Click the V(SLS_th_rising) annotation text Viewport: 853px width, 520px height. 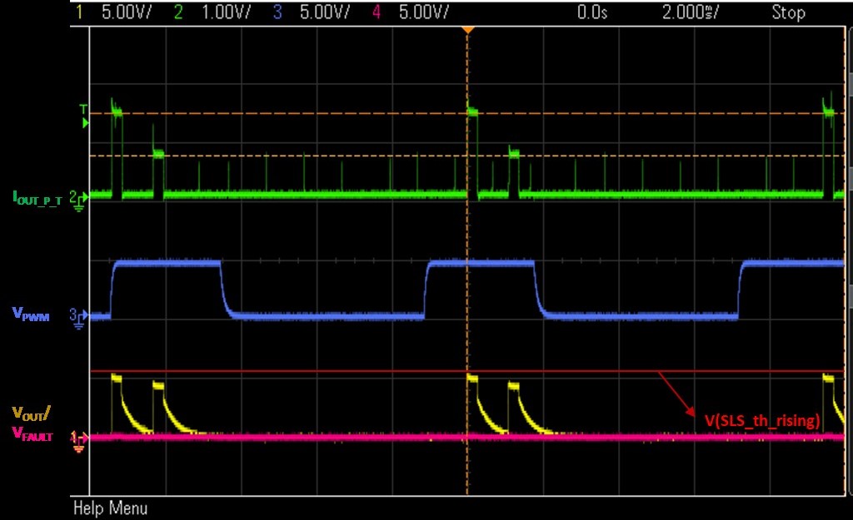click(x=763, y=421)
